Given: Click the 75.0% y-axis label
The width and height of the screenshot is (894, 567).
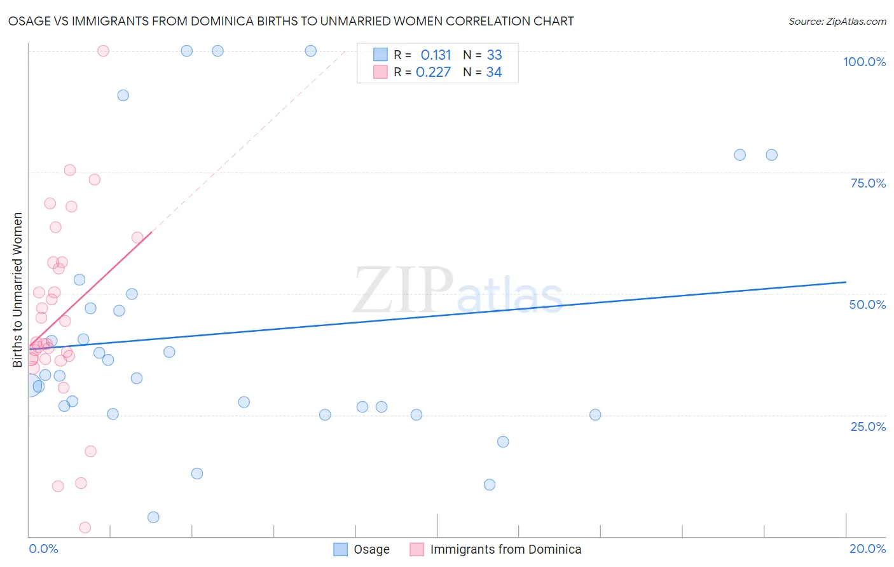Looking at the screenshot, I should (868, 183).
